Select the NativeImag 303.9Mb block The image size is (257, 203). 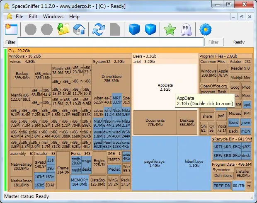[x=21, y=166]
